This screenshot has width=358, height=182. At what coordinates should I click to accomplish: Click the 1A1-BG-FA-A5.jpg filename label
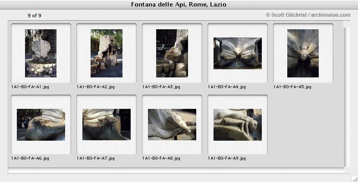click(x=292, y=87)
